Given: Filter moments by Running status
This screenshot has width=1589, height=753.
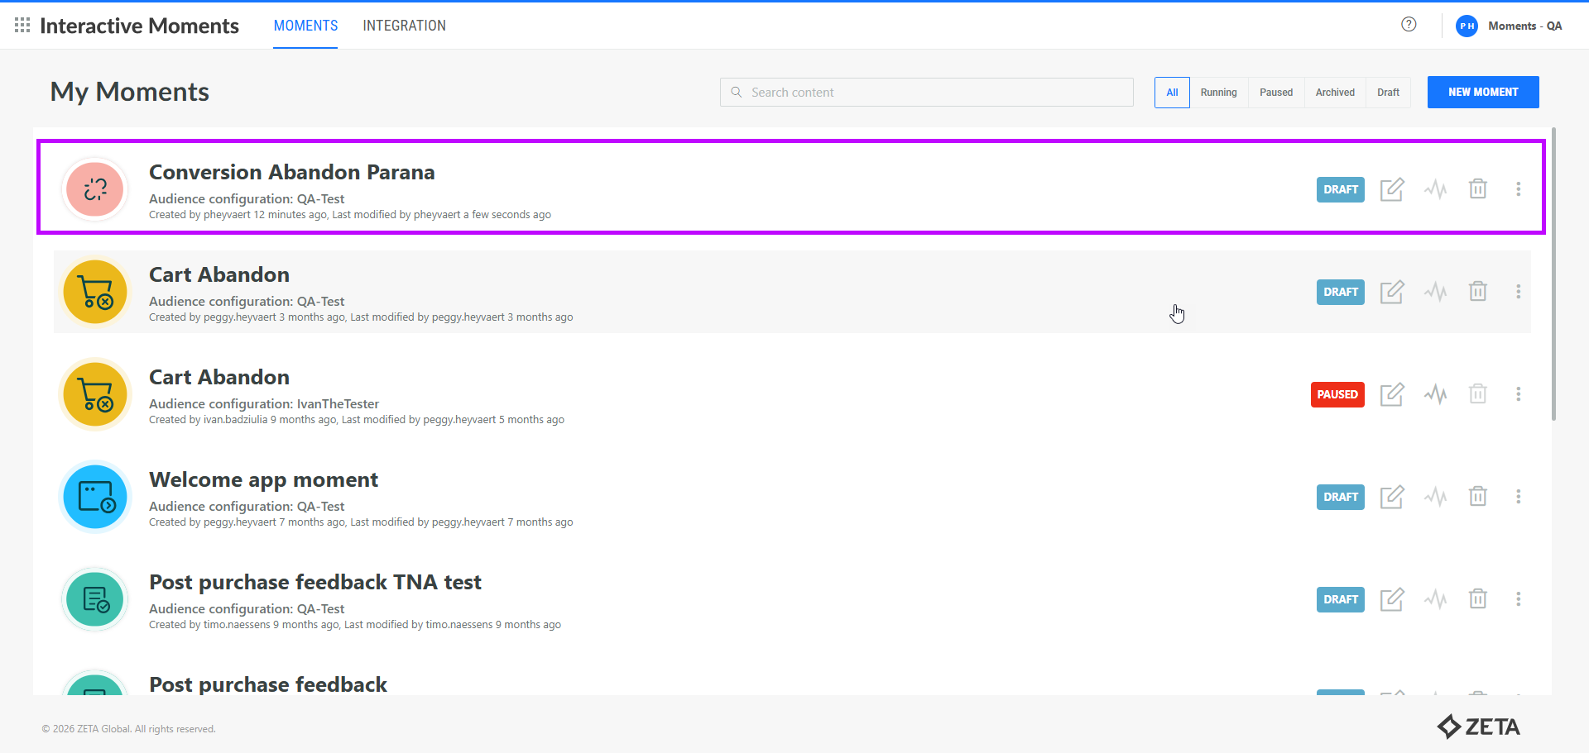Looking at the screenshot, I should (x=1218, y=93).
